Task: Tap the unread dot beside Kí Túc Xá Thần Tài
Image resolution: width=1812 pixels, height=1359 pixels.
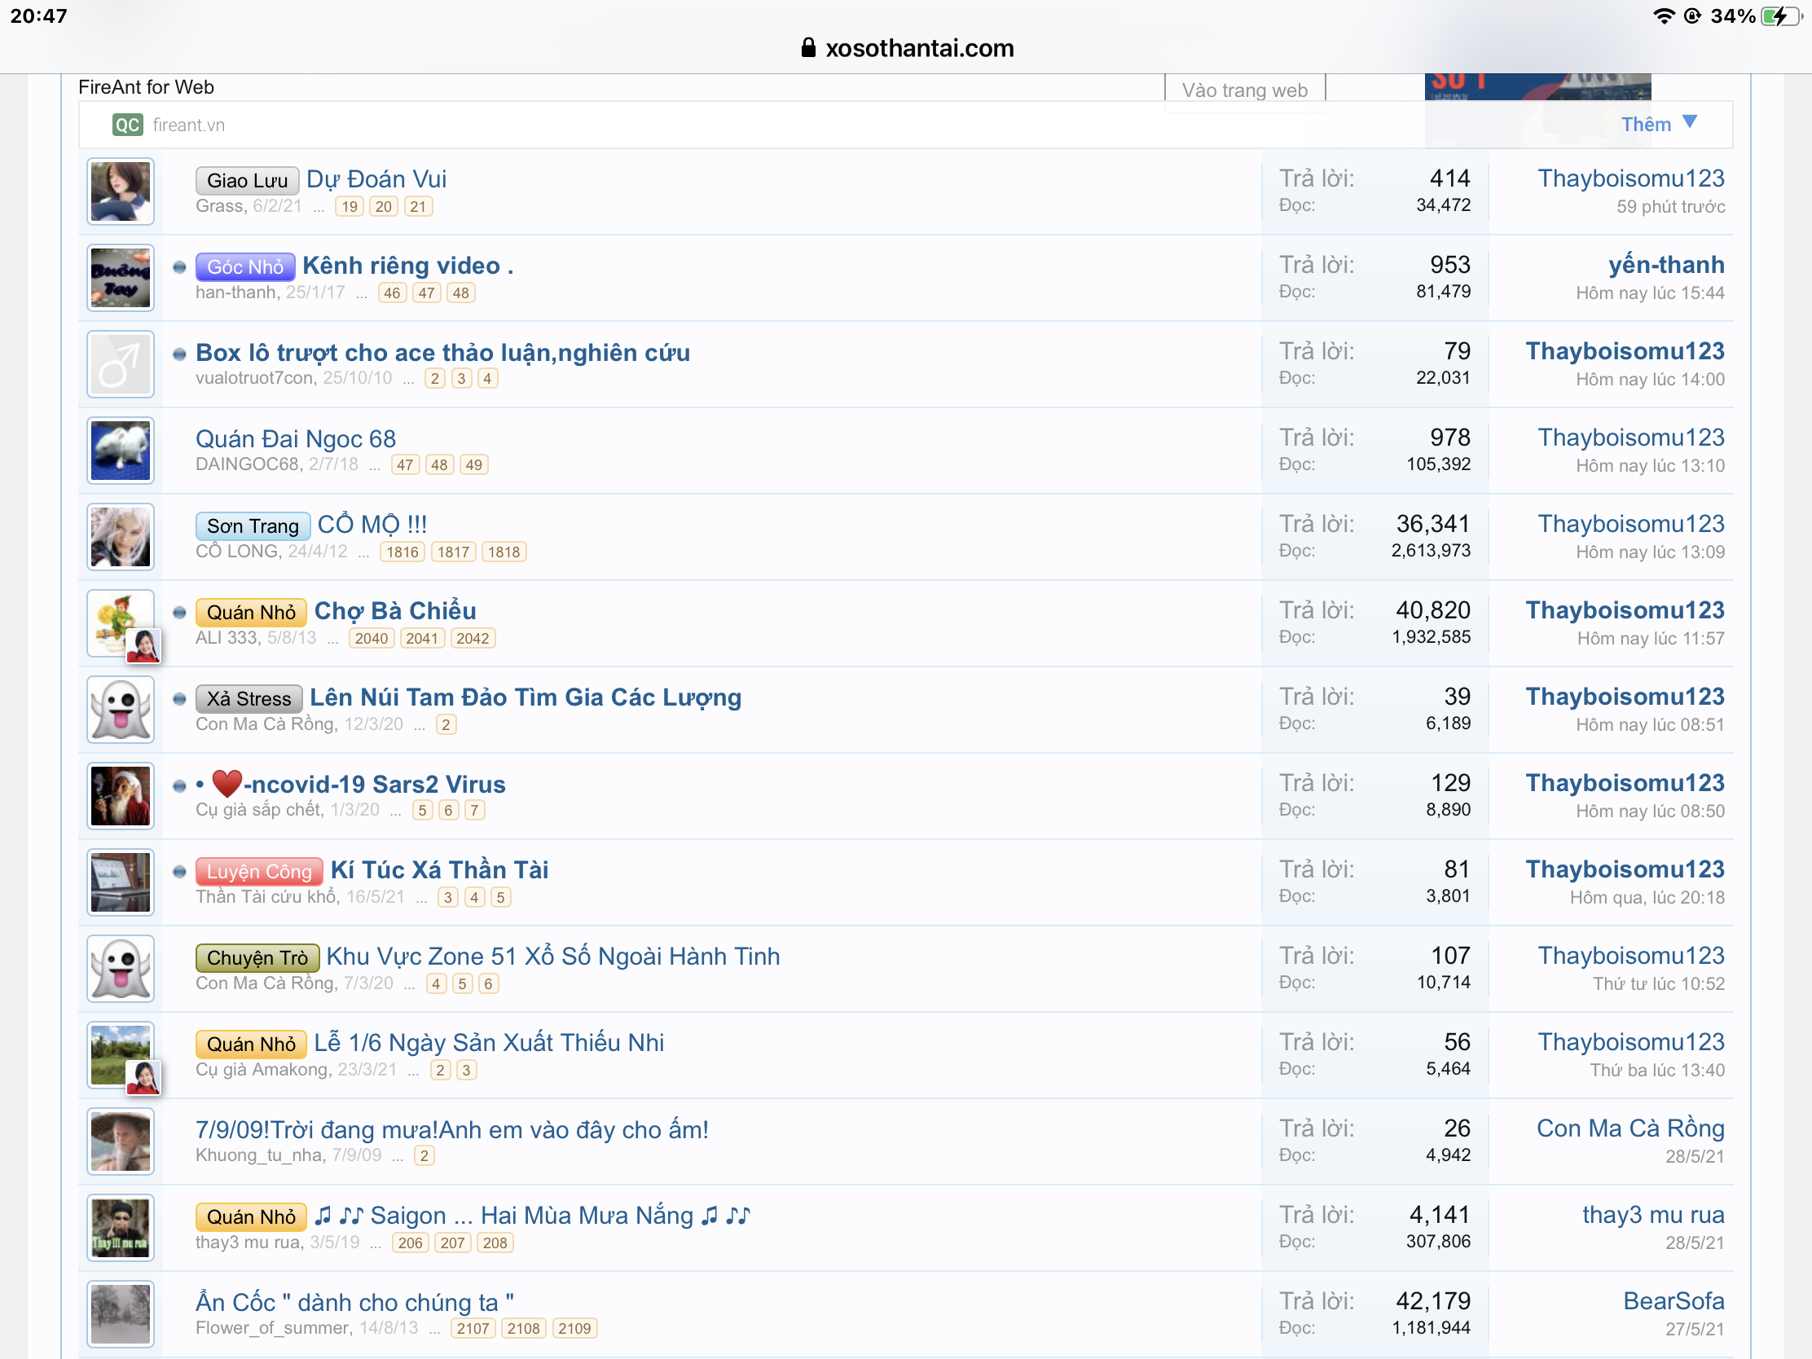Action: pos(179,872)
